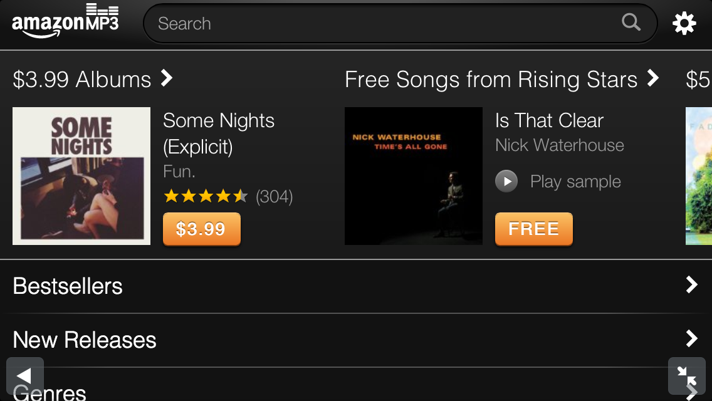This screenshot has height=401, width=712.
Task: Open the settings gear
Action: click(684, 23)
